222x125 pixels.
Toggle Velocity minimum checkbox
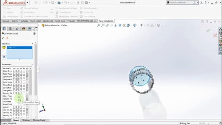point(14,107)
